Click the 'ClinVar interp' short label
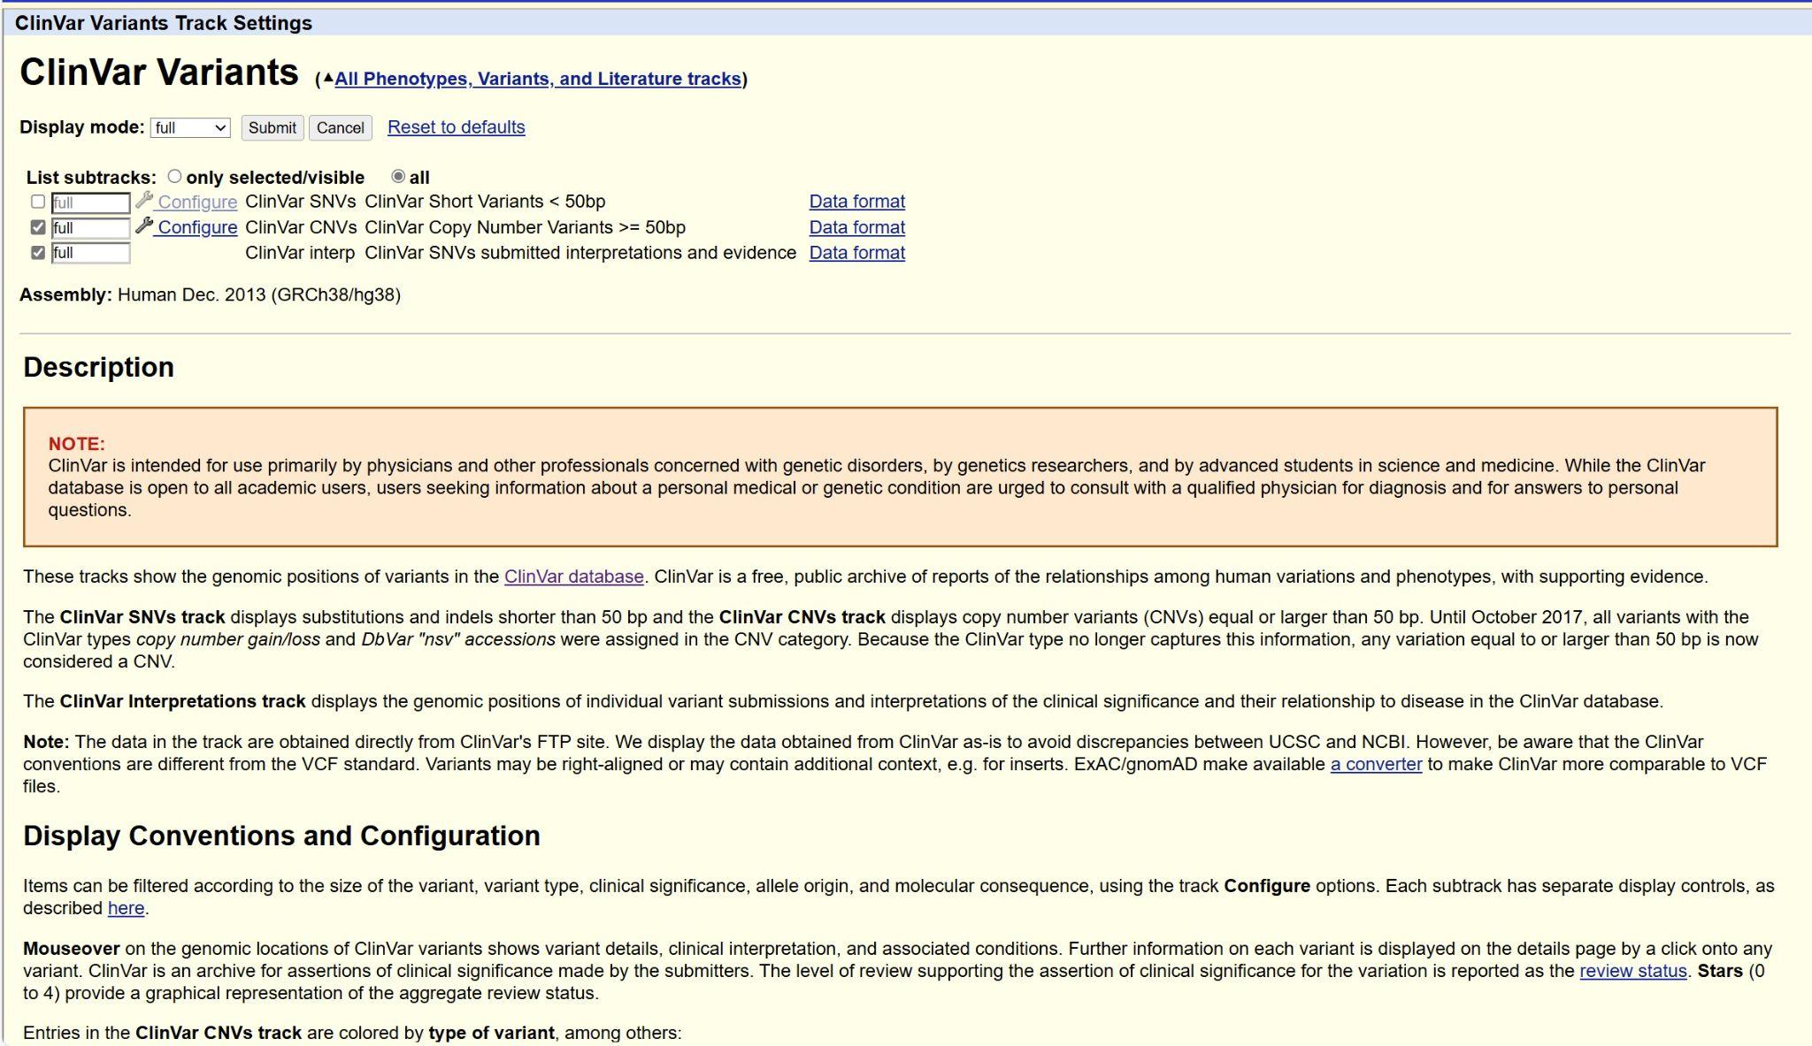 pos(300,253)
